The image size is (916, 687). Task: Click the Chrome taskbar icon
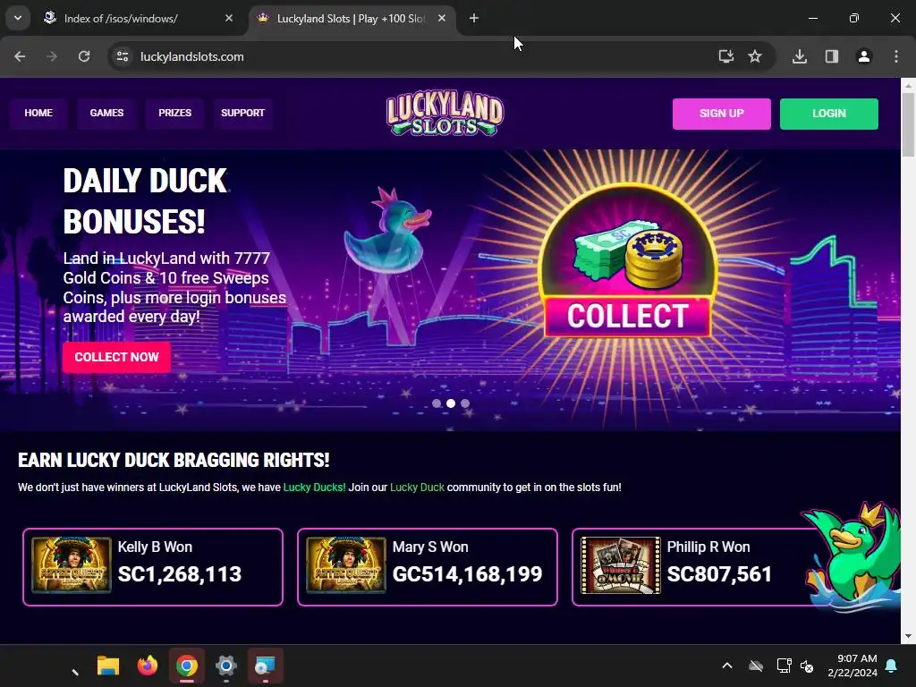point(187,666)
